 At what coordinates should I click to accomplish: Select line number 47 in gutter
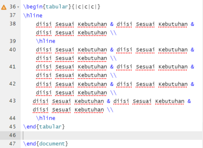pyautogui.click(x=13, y=144)
